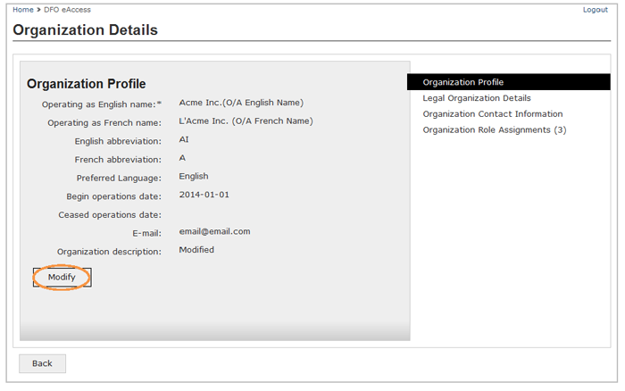Click the 'Ceased operations date:' label
This screenshot has width=625, height=391.
coord(110,215)
